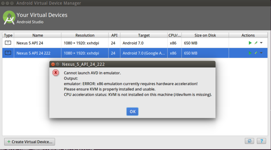The height and width of the screenshot is (150, 271).
Task: Click the 'CPU acceleration status' message line
Action: 138,95
